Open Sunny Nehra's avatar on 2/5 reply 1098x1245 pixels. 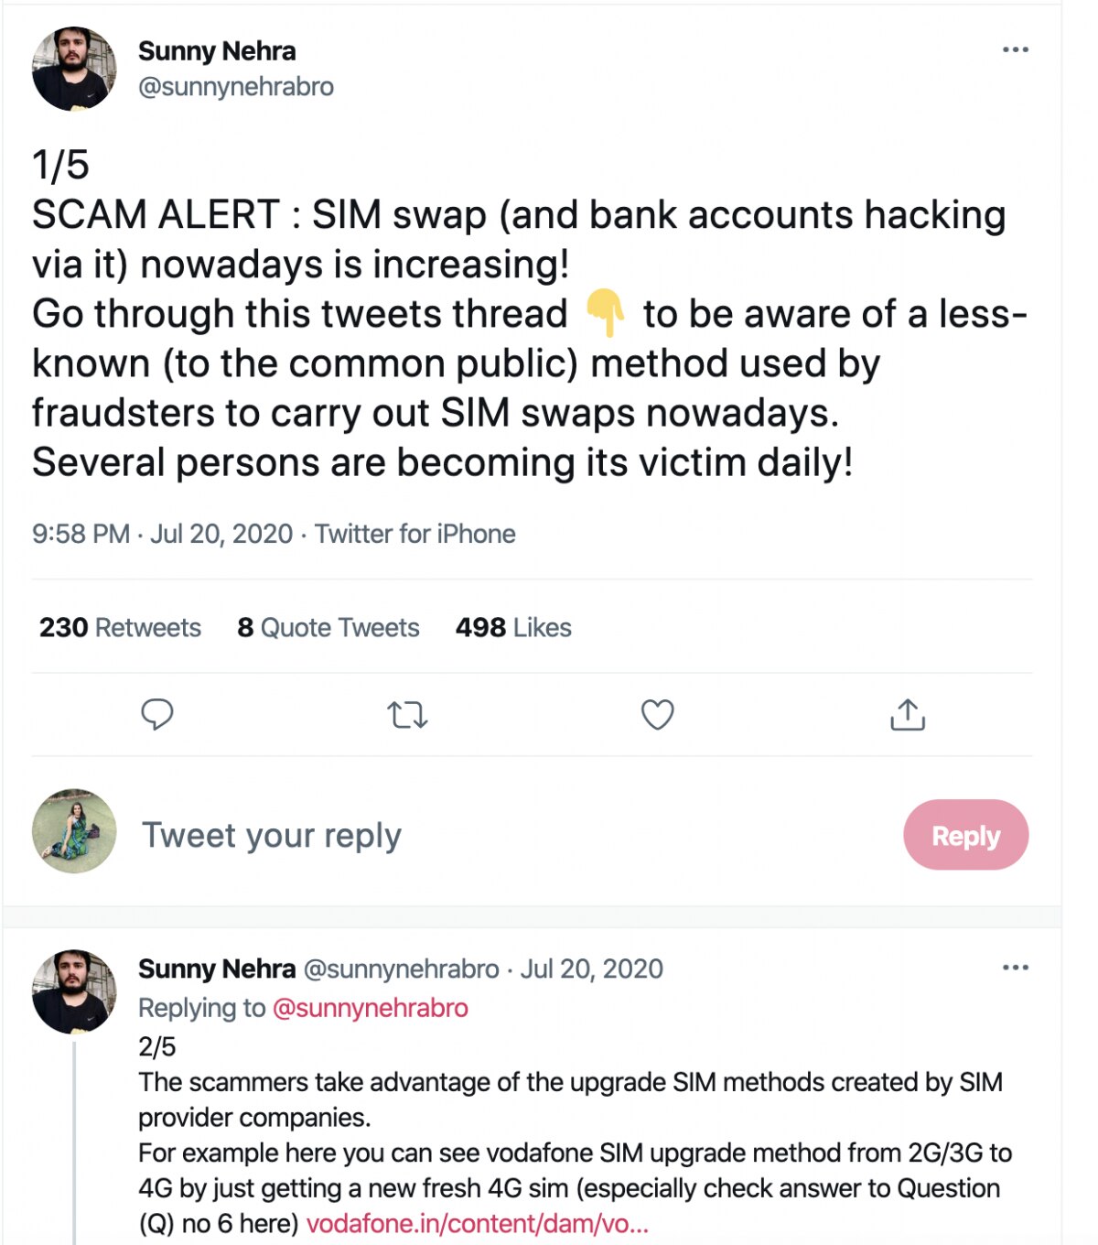click(x=74, y=991)
